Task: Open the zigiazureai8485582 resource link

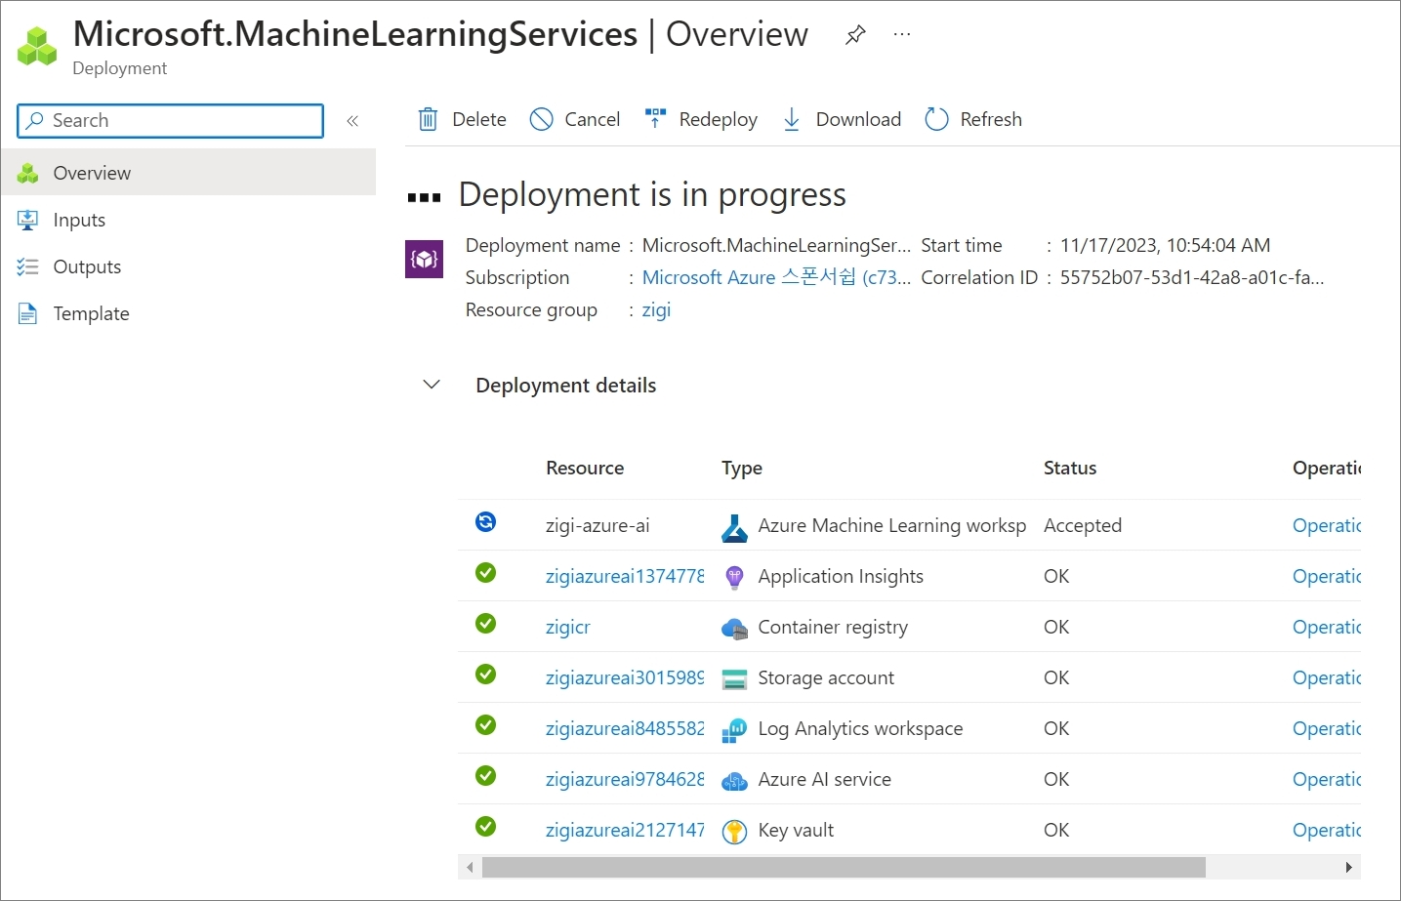Action: coord(625,728)
